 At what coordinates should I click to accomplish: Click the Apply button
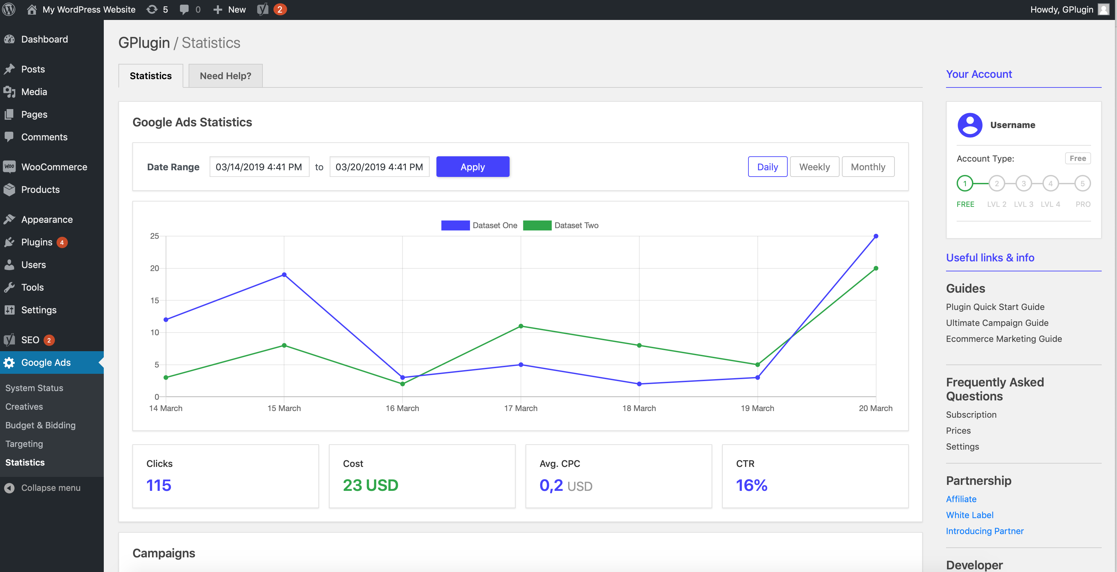tap(473, 167)
